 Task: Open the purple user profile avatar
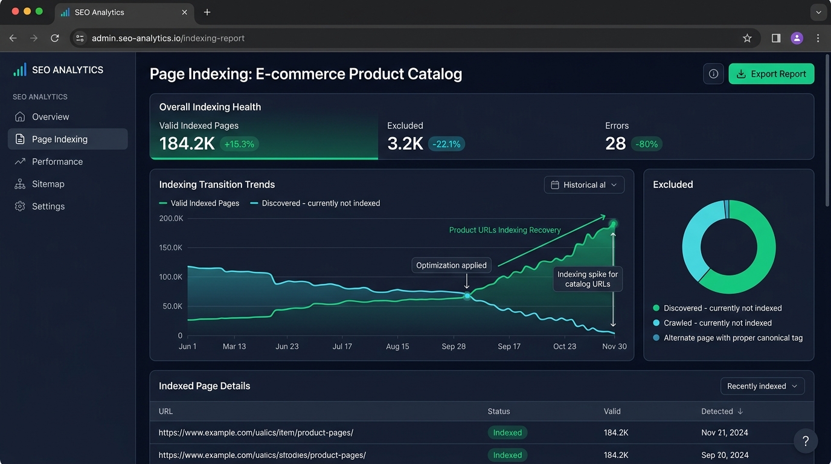click(797, 38)
